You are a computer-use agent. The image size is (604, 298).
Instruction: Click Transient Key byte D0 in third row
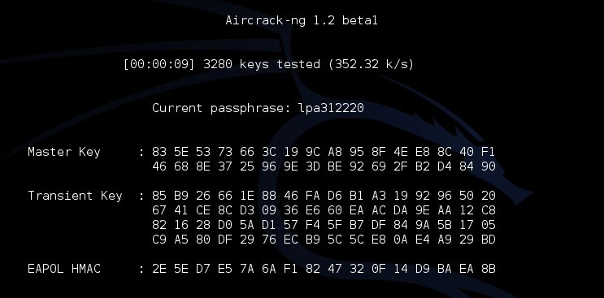pos(225,225)
